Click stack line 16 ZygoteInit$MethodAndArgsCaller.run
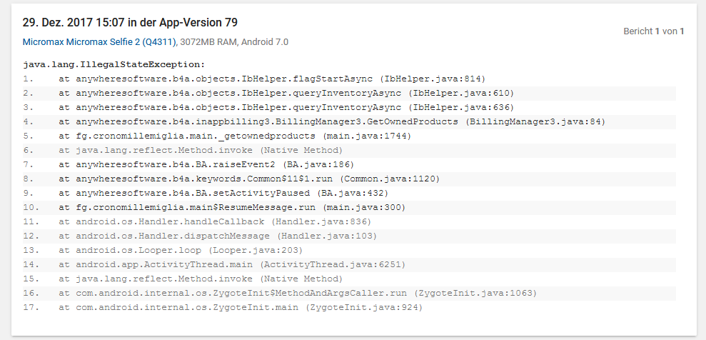Viewport: 706px width, 340px height. point(349,294)
